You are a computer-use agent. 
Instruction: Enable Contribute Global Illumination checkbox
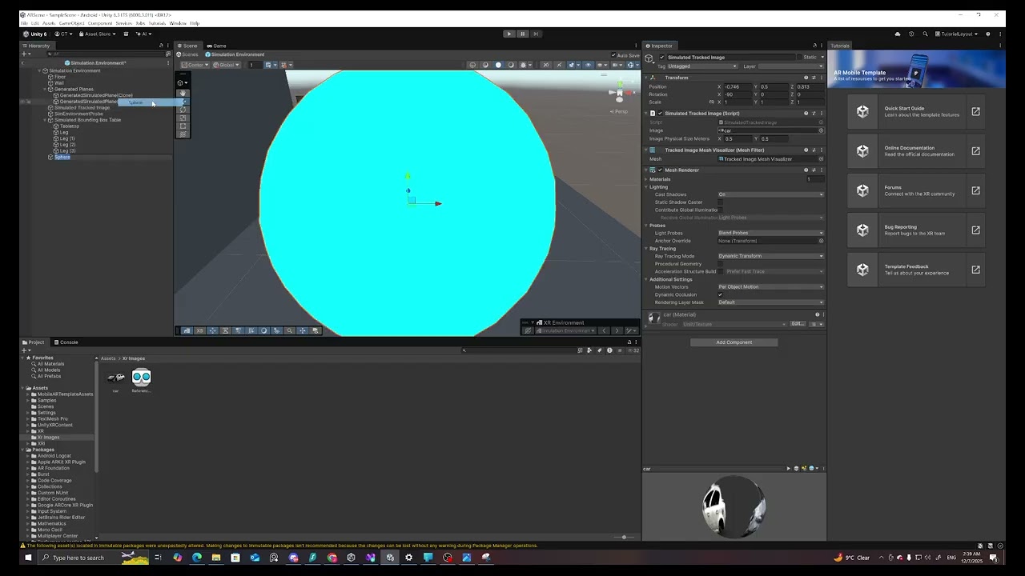[x=721, y=210]
